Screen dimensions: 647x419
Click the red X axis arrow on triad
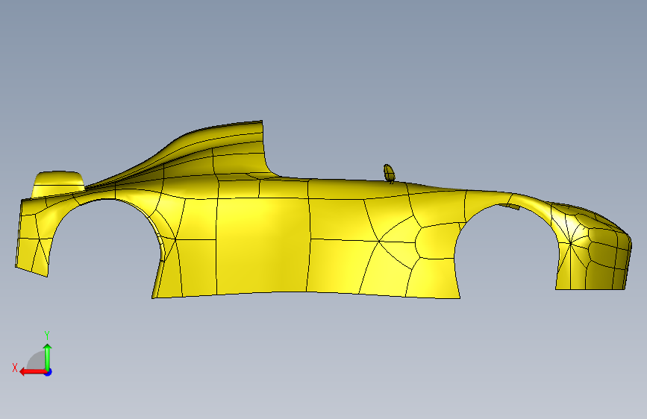(33, 372)
